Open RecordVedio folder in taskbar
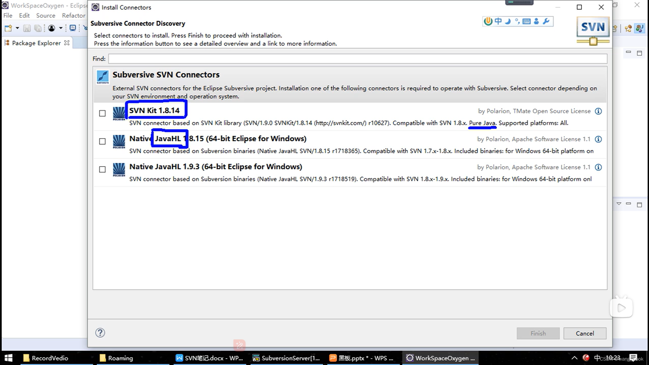This screenshot has width=649, height=365. (x=46, y=358)
